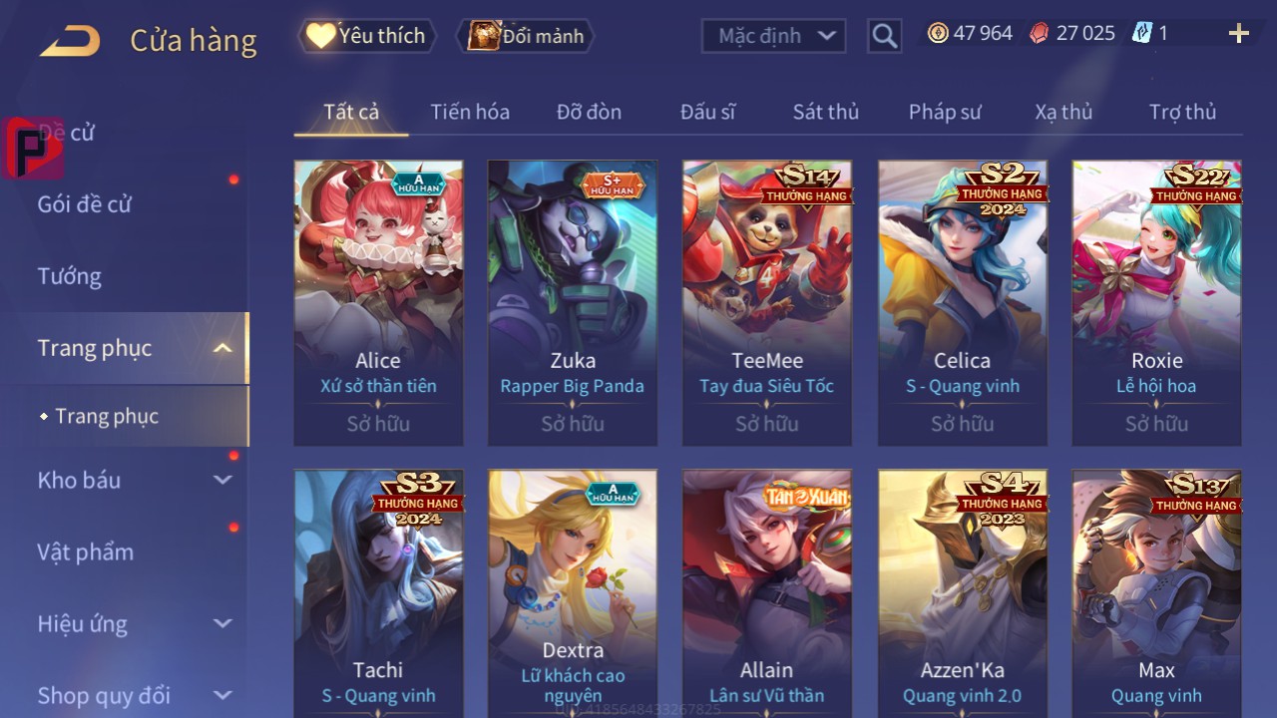Open Đổi mảnh chest exchange

(x=526, y=36)
